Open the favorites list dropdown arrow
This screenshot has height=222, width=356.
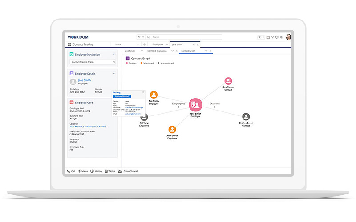pyautogui.click(x=263, y=37)
